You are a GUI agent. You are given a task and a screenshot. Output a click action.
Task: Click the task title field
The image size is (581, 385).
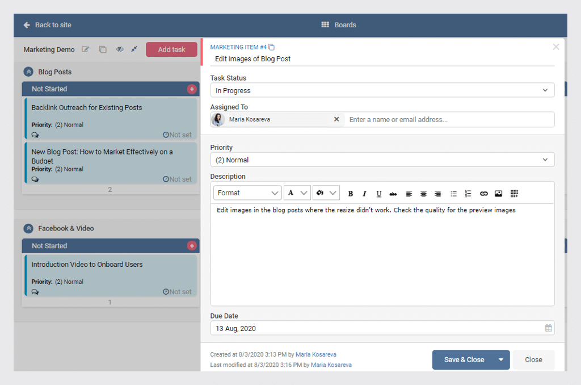coord(382,59)
